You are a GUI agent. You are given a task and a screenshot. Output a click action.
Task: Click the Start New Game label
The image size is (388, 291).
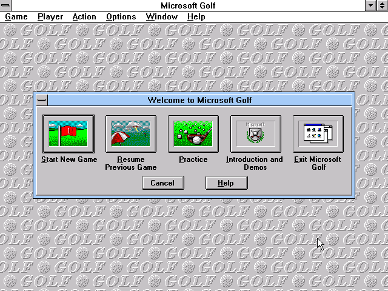69,159
